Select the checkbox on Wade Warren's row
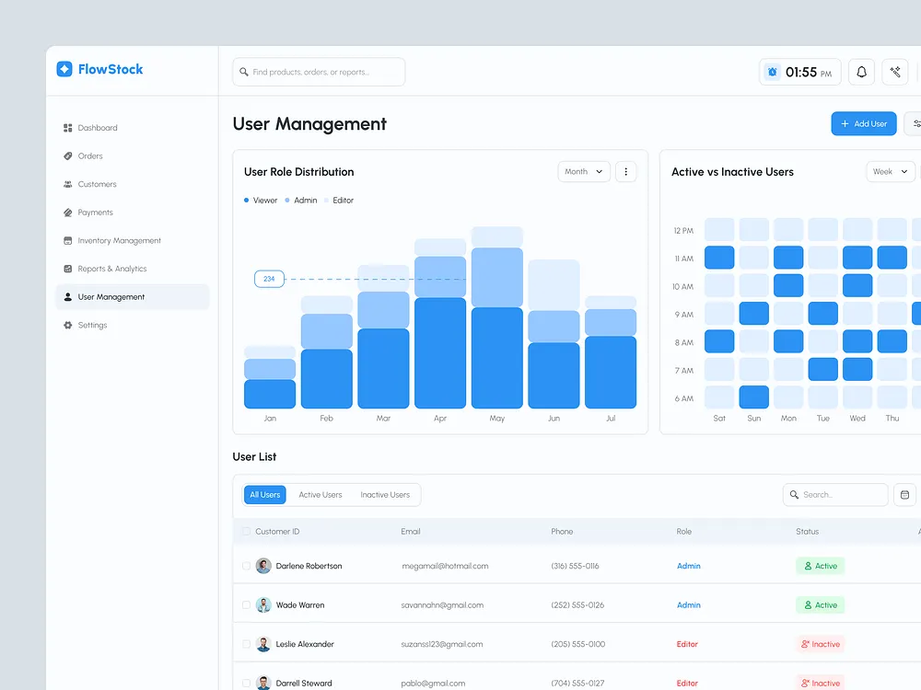Viewport: 921px width, 690px height. (245, 604)
